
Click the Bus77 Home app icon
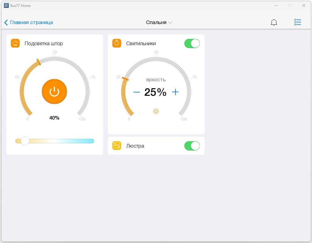(6, 5)
